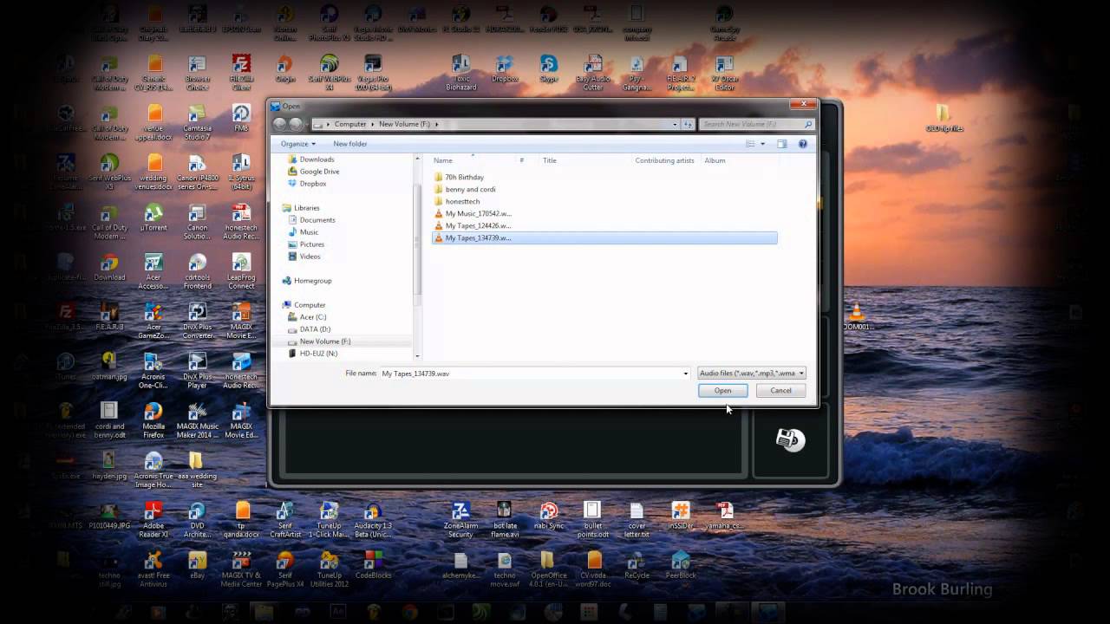
Task: Select the Mozilla Firefox desktop icon
Action: [153, 420]
